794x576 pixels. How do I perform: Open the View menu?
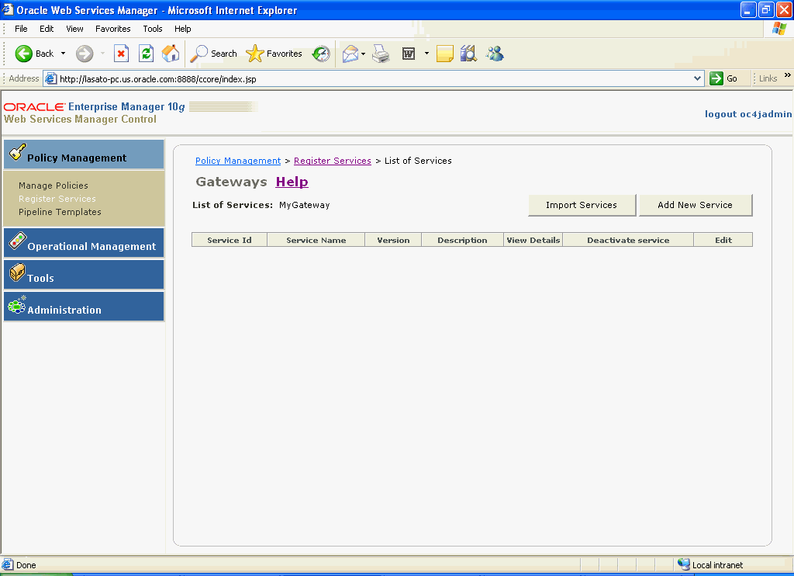pos(74,29)
